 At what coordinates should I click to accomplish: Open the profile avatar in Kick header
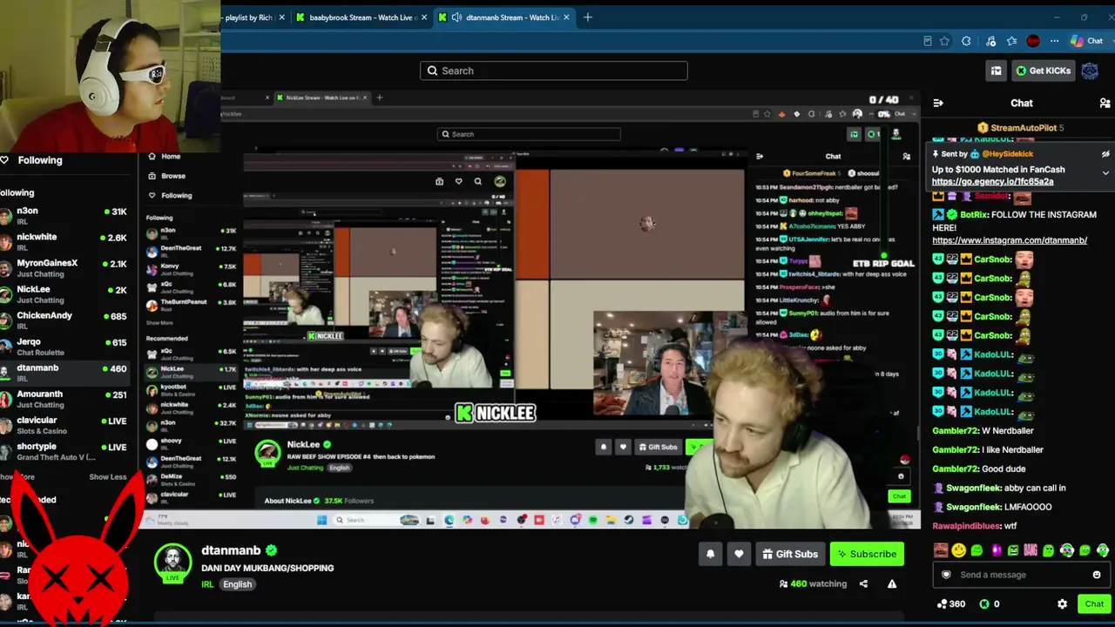[x=1090, y=71]
